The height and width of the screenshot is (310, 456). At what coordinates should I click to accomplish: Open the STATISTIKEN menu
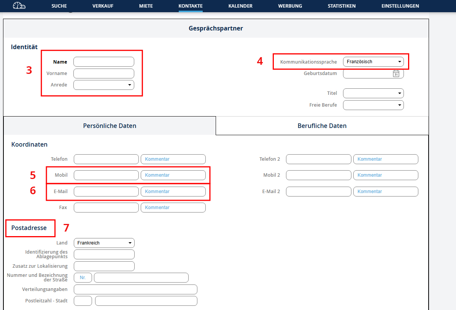tap(342, 6)
